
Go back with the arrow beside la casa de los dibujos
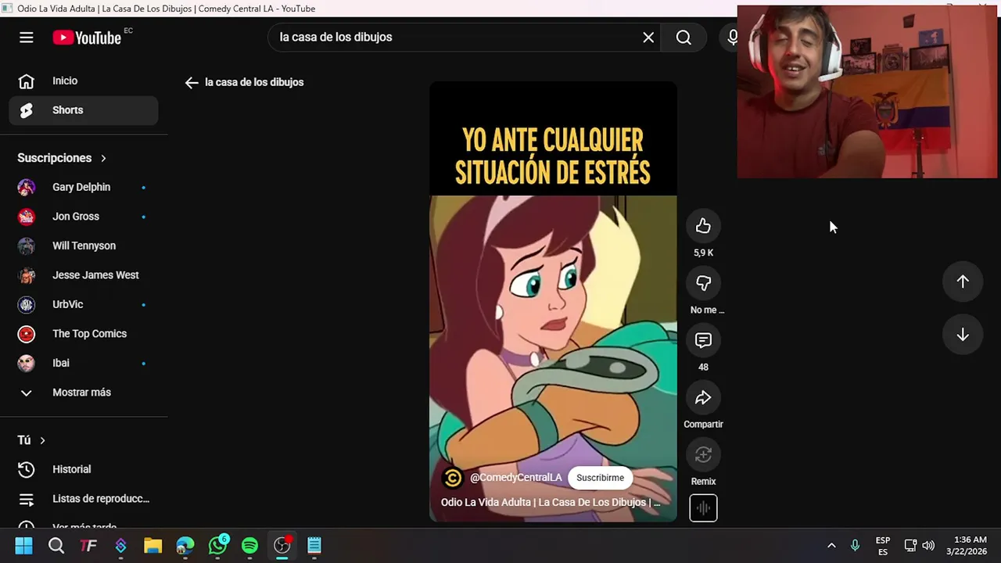click(192, 82)
